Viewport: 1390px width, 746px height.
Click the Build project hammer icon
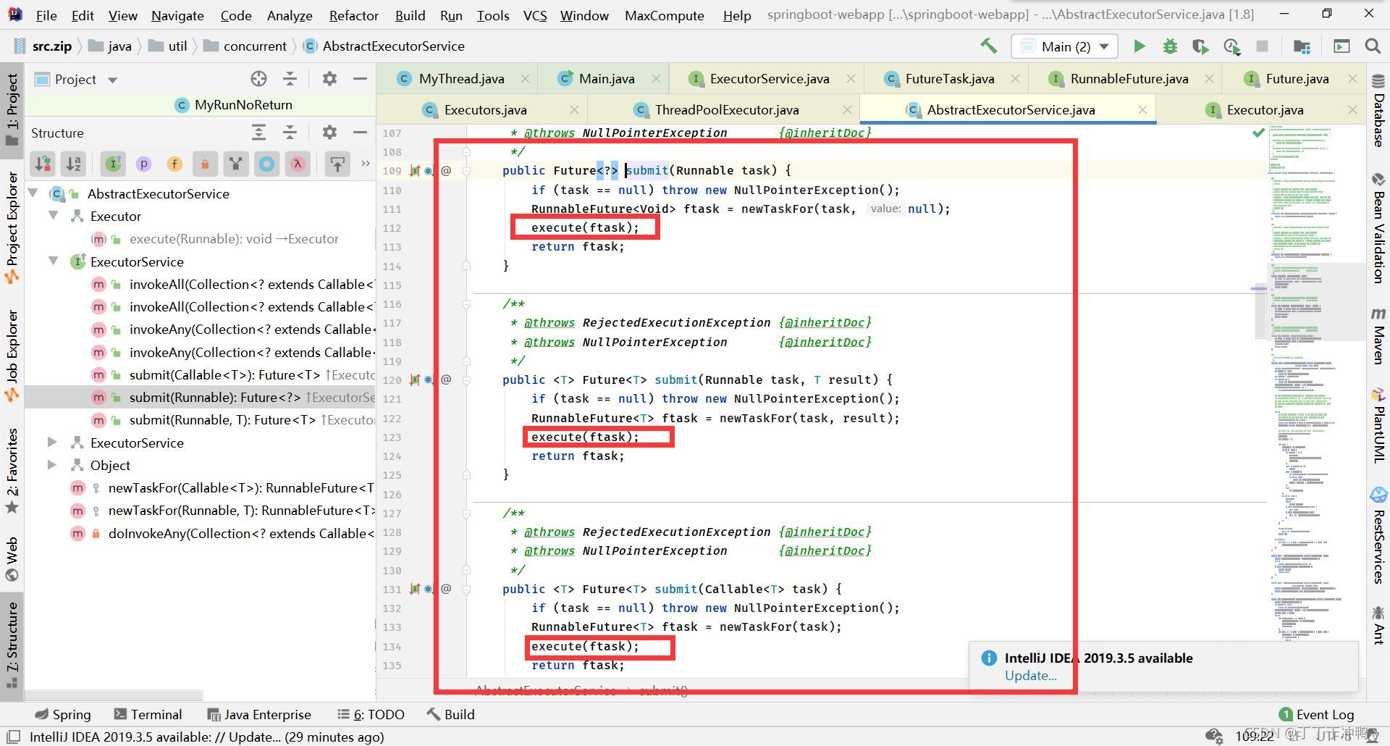coord(988,46)
